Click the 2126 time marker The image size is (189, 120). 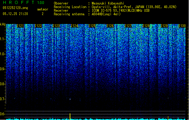click(110, 26)
